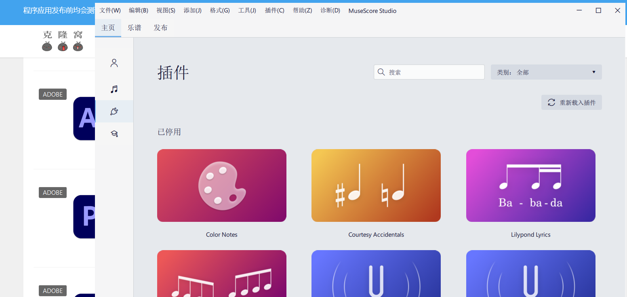Screen dimensions: 627x297
Task: Click the Color Notes label
Action: point(222,235)
